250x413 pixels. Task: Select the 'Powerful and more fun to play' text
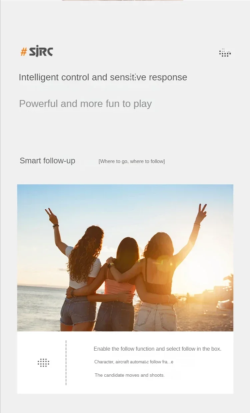[x=85, y=104]
